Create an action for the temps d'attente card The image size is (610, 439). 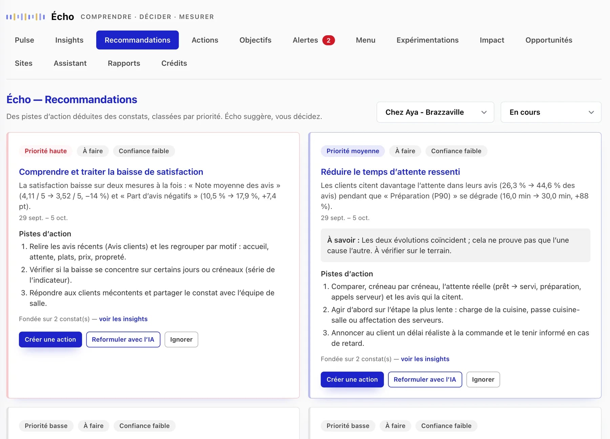point(352,380)
